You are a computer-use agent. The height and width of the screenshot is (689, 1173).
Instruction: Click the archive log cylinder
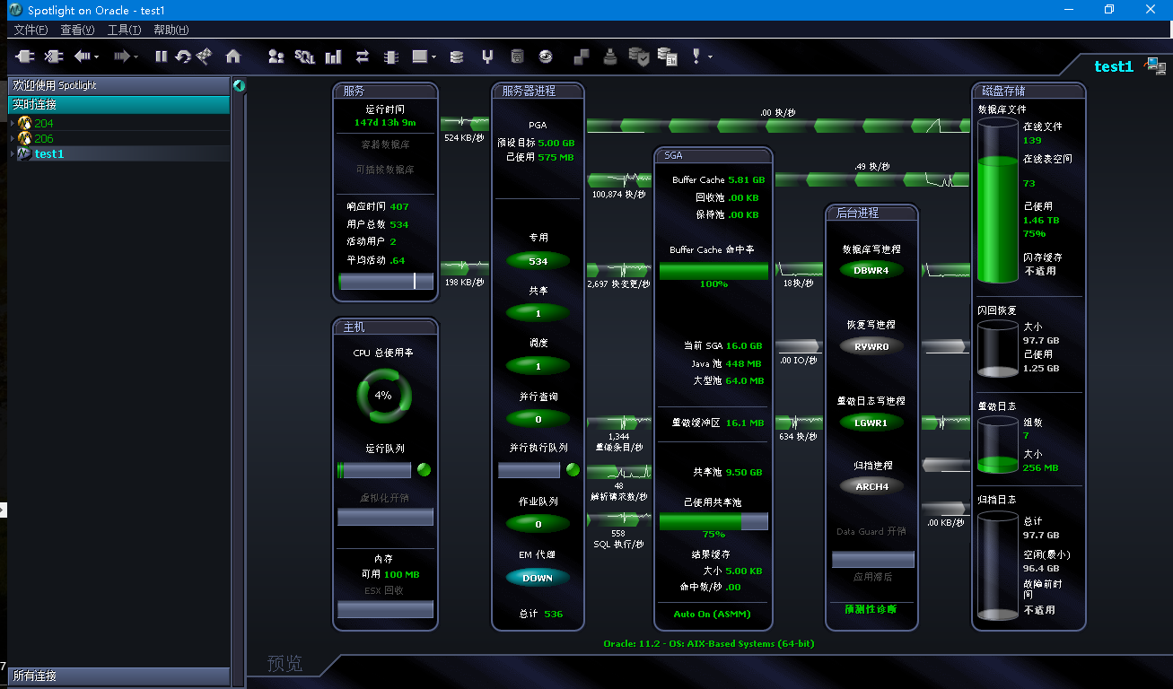coord(997,565)
